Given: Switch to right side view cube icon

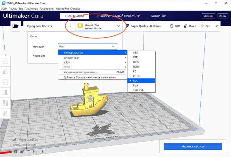Looking at the screenshot, I should [41, 152].
